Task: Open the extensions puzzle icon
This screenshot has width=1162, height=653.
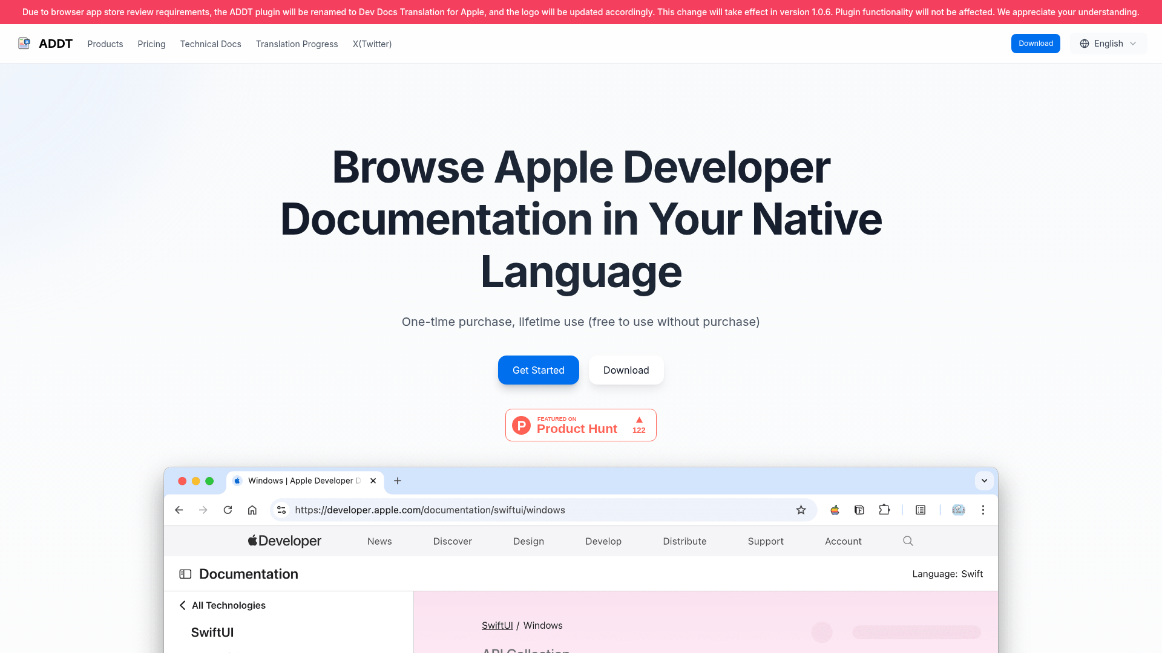Action: 884,510
